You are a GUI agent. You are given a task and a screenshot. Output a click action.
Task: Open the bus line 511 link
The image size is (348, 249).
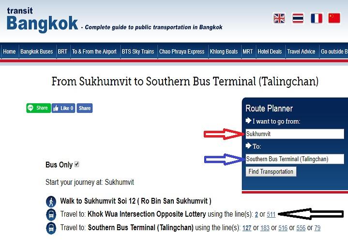271,214
